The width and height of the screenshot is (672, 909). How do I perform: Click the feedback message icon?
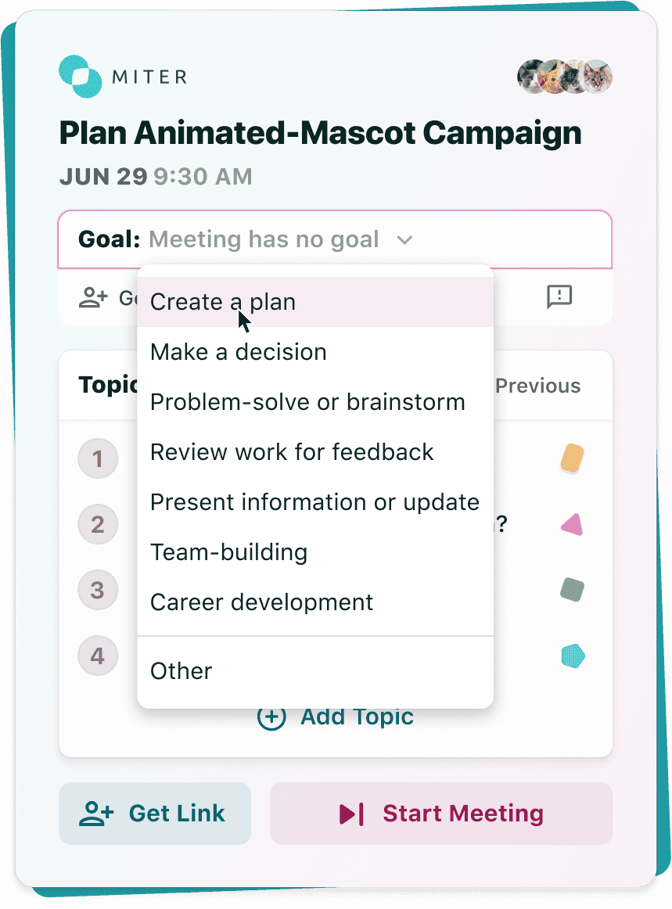pos(559,296)
